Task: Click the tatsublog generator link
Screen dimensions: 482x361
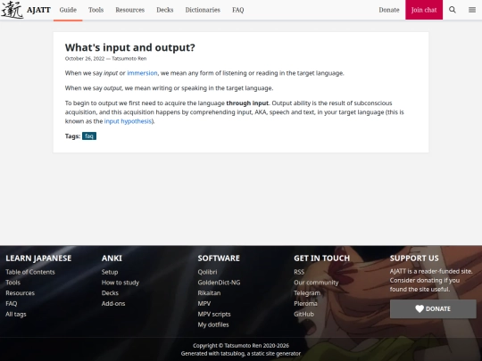Action: (x=234, y=354)
